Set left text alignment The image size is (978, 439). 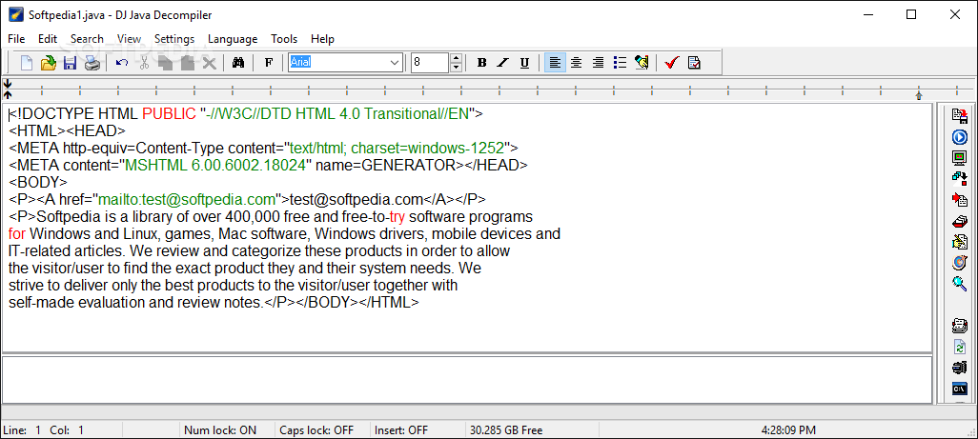555,63
